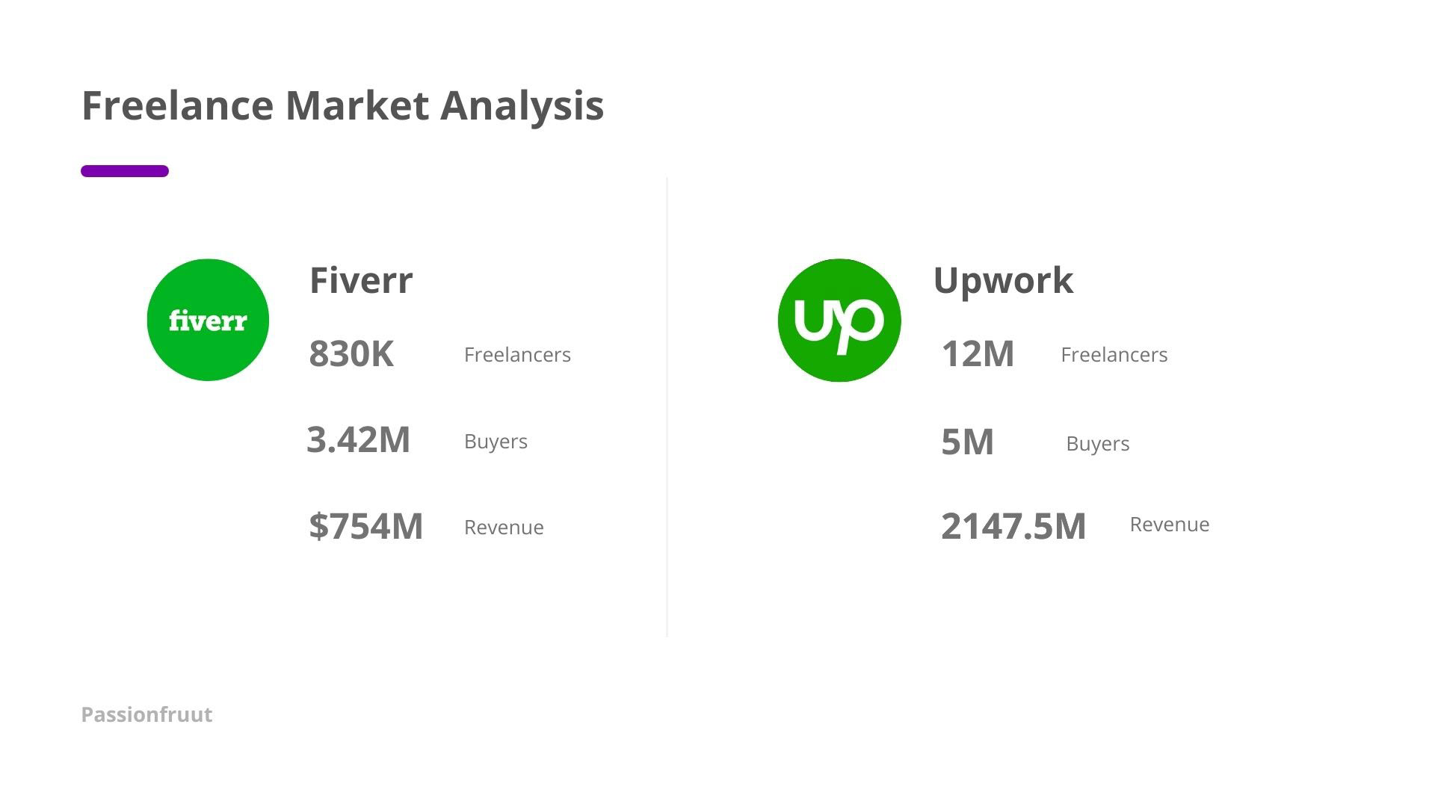Click the 5M buyers figure
1435x807 pixels.
point(967,442)
